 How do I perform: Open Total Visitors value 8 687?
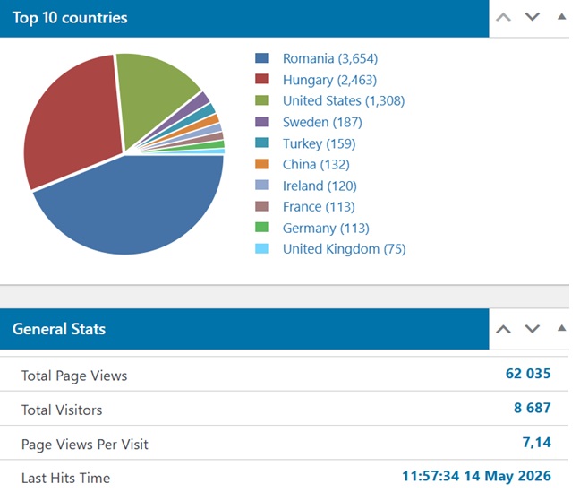(x=533, y=408)
